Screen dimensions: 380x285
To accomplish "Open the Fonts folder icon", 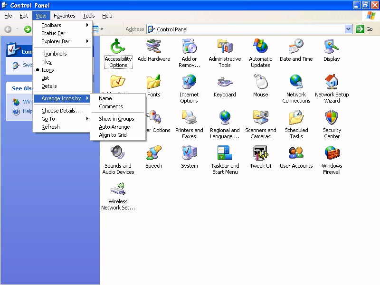I will [153, 86].
